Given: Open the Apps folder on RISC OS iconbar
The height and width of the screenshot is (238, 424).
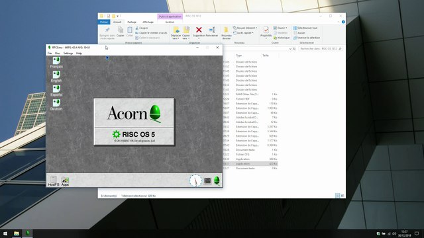Looking at the screenshot, I should [65, 181].
